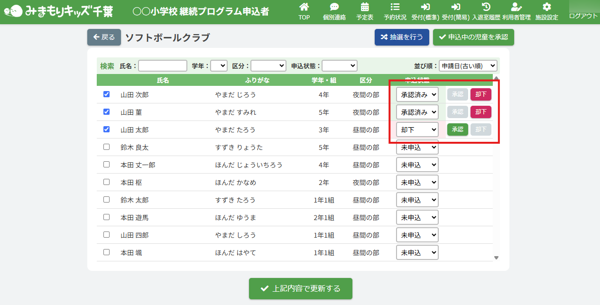This screenshot has width=600, height=305.
Task: Open 個別連絡 chat bubble icon
Action: (334, 7)
